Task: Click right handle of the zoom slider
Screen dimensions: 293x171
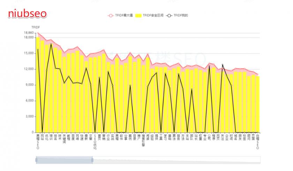Action: (x=92, y=160)
